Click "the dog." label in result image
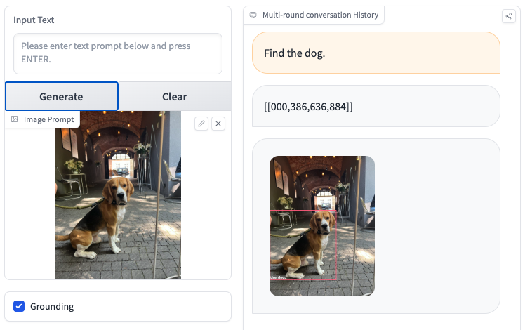The height and width of the screenshot is (330, 525). point(278,277)
